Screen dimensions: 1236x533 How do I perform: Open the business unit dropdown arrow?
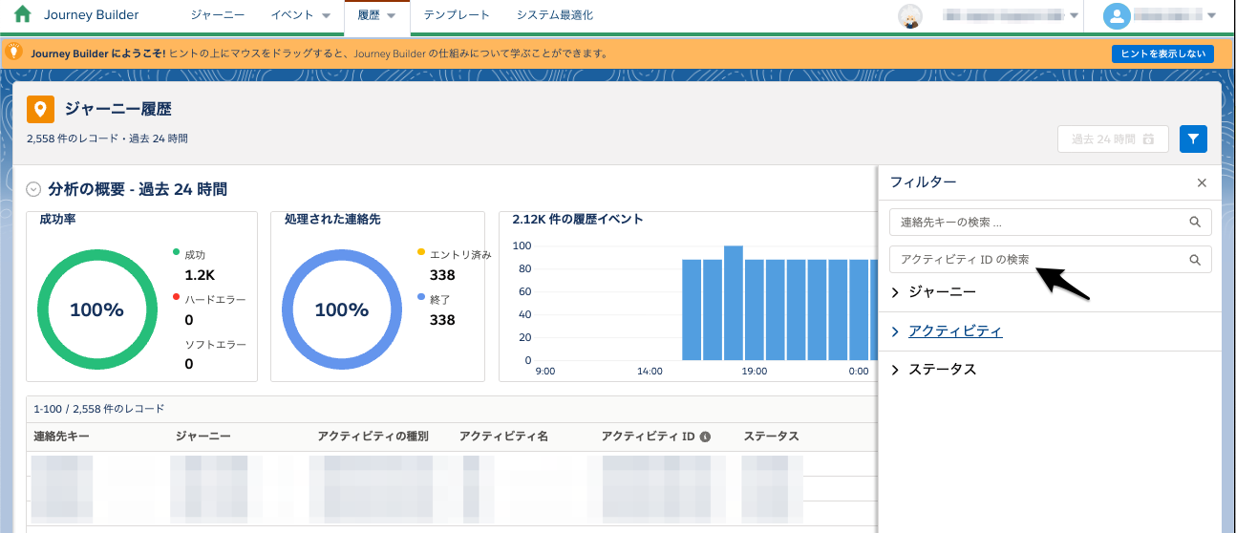[1074, 16]
